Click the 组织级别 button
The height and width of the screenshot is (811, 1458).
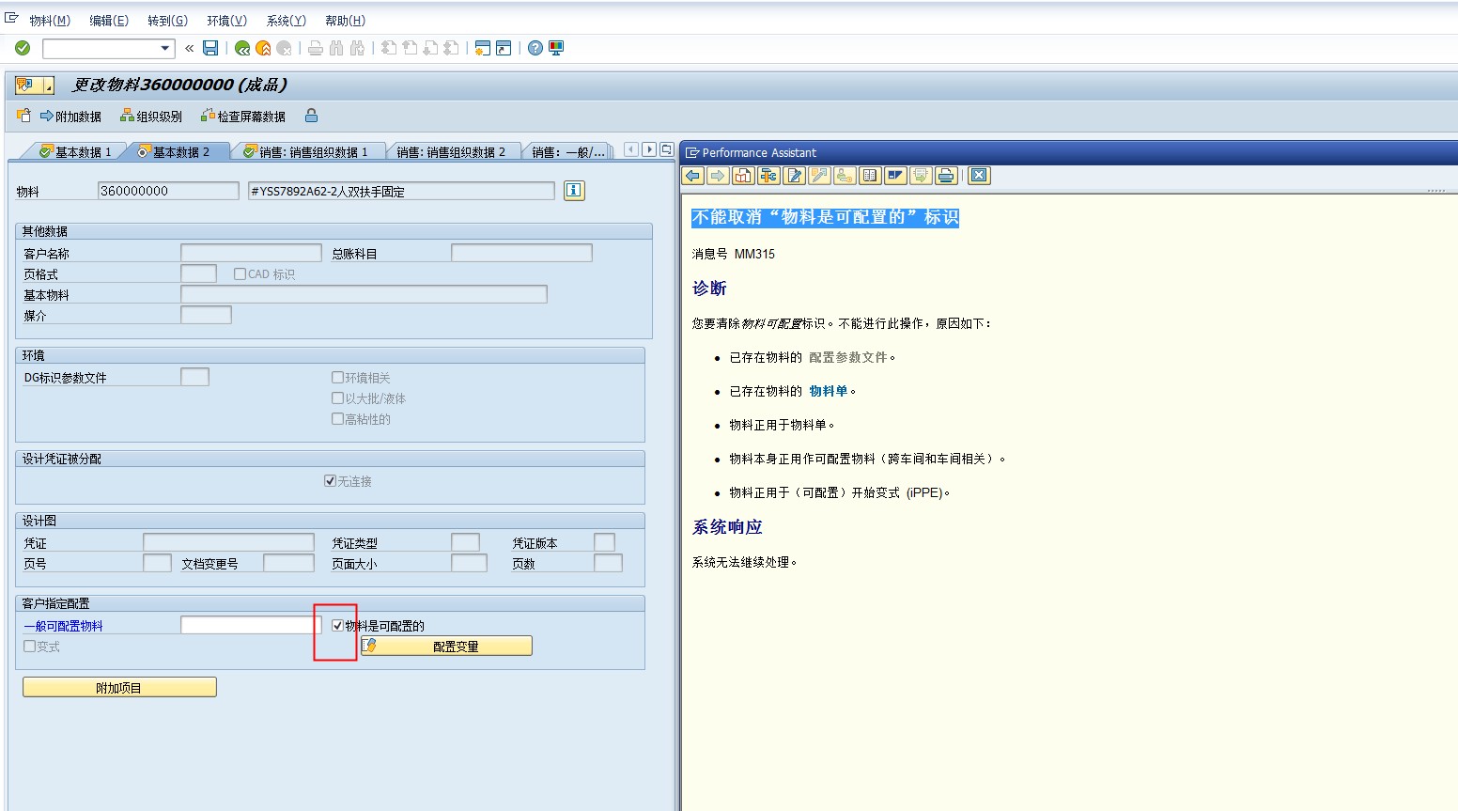(151, 117)
